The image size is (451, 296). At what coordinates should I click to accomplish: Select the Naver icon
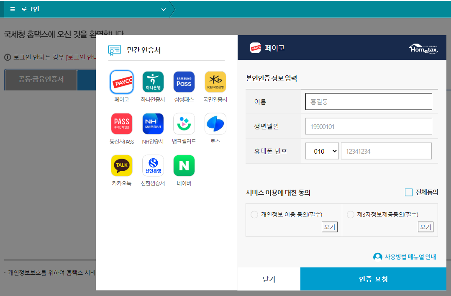click(x=184, y=165)
